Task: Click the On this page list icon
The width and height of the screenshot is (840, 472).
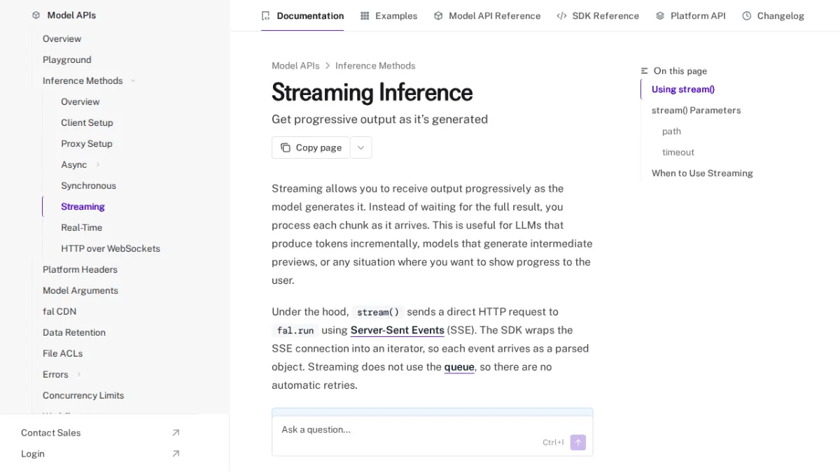Action: [645, 71]
